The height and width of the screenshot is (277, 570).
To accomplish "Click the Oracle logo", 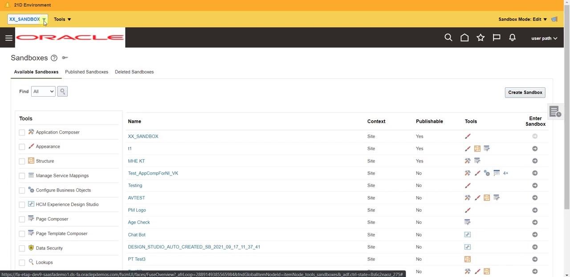I will point(70,37).
